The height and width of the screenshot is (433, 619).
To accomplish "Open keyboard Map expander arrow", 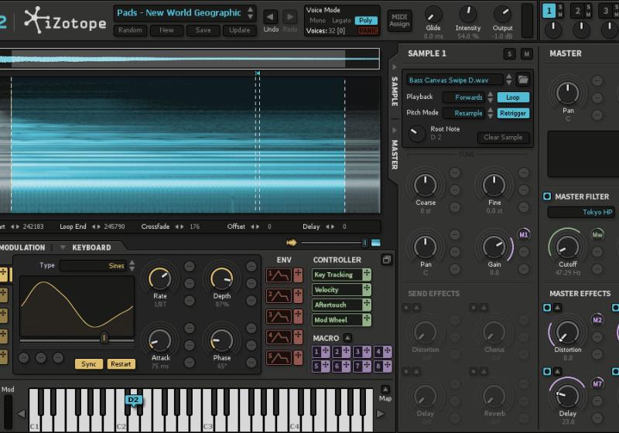I will pyautogui.click(x=385, y=389).
